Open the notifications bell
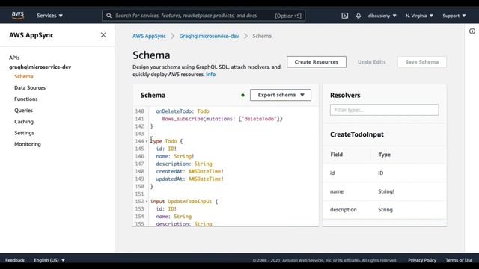The height and width of the screenshot is (269, 479). (359, 16)
